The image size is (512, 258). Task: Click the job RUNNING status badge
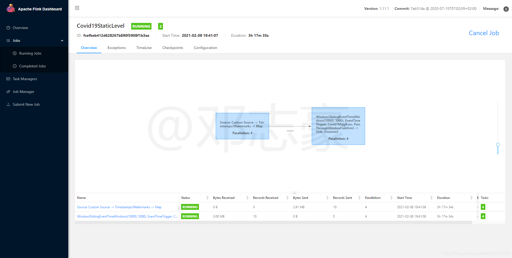coord(141,26)
